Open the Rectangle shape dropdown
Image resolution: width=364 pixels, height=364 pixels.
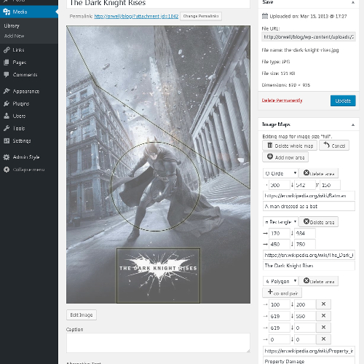(x=280, y=222)
